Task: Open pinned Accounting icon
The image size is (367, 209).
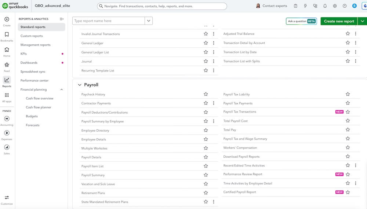Action: [7, 119]
